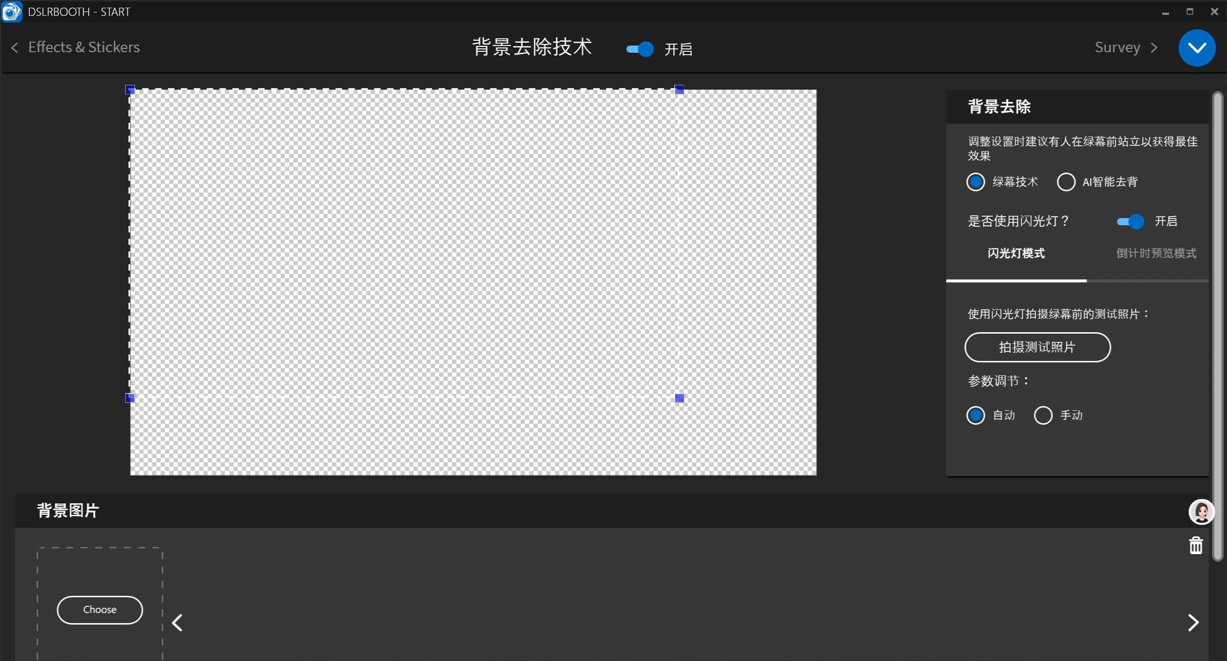Turn off the 闪光灯 flash toggle
The image size is (1227, 661).
1130,221
